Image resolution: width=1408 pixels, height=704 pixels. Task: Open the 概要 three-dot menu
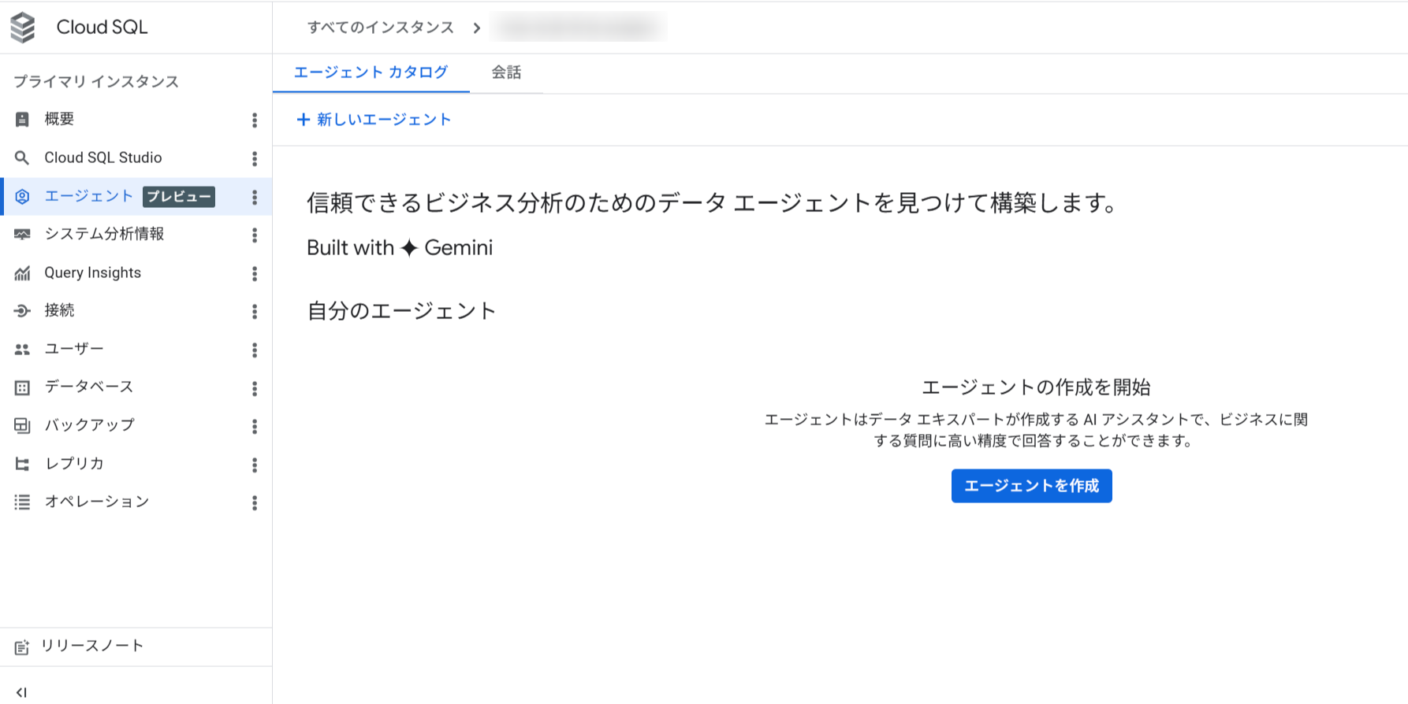tap(255, 120)
